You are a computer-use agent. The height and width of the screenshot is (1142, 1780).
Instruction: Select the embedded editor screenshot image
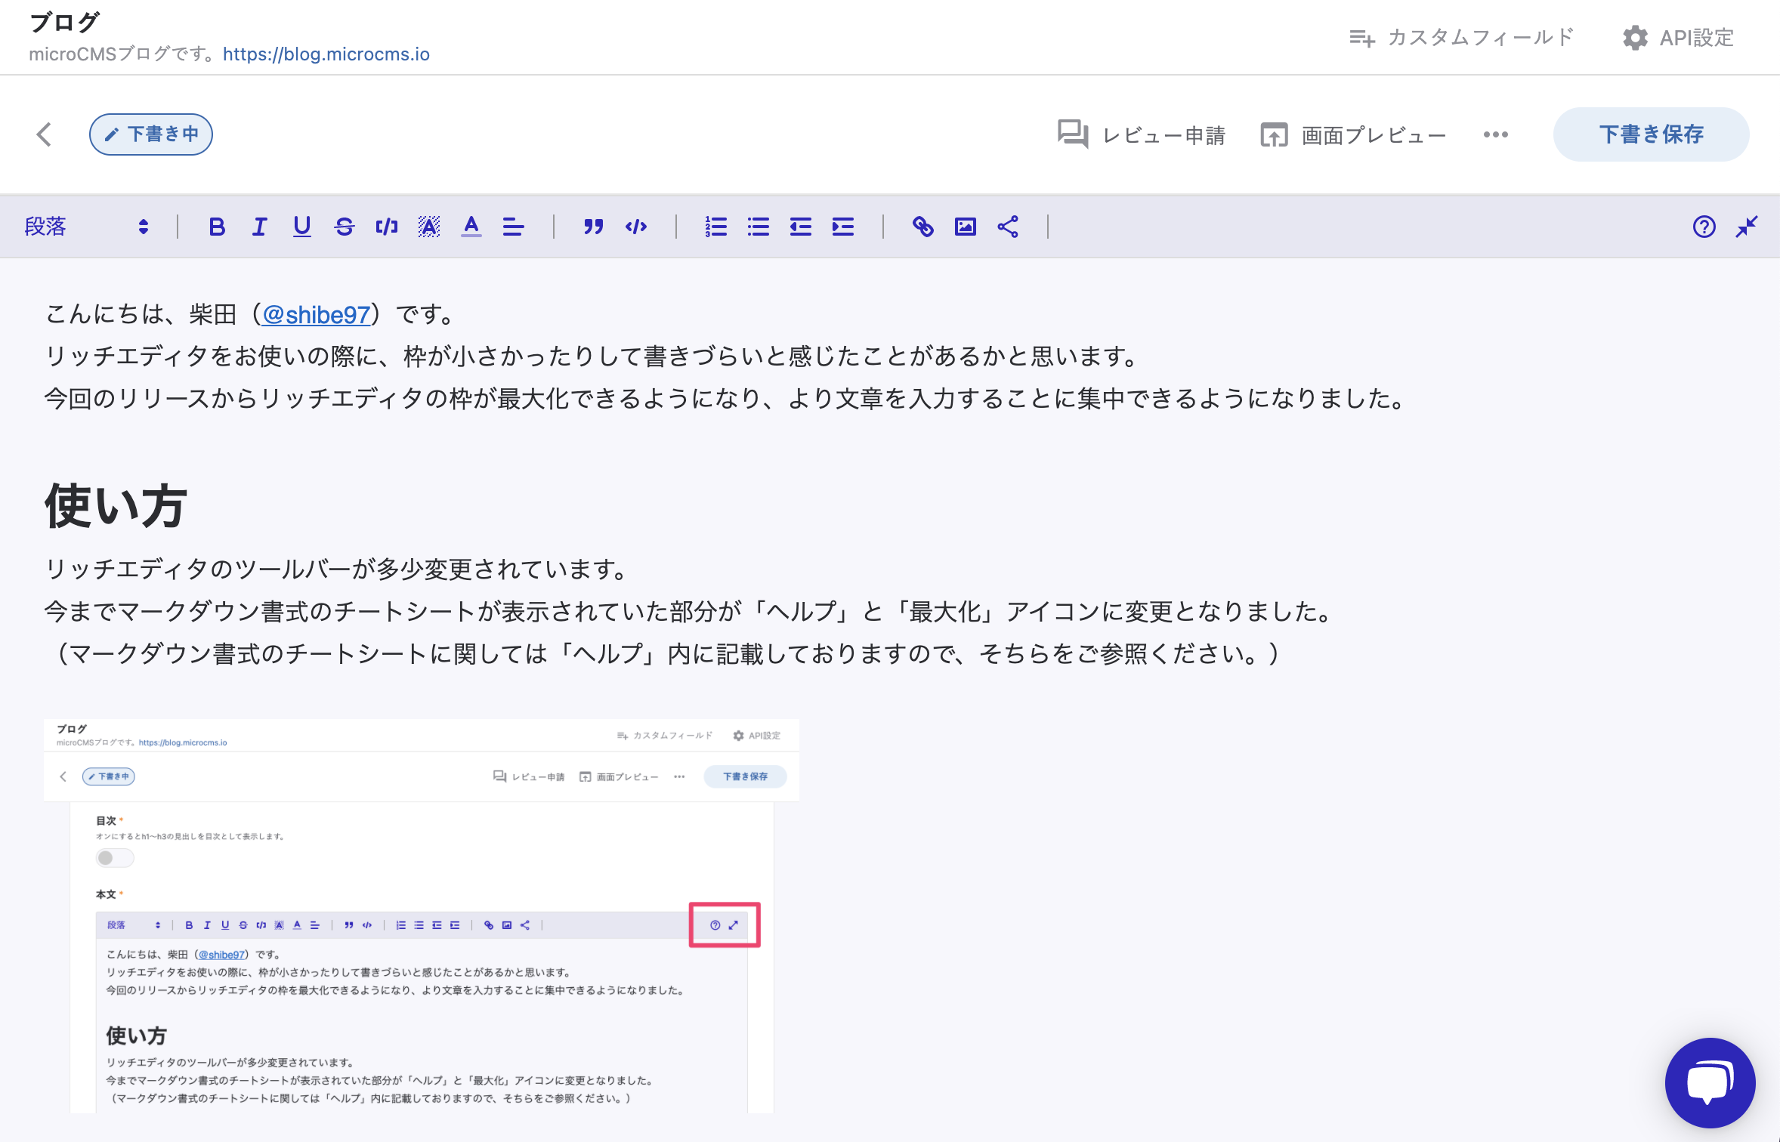[422, 915]
